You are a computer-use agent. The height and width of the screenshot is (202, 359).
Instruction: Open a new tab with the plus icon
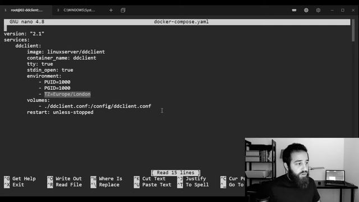[x=111, y=10]
